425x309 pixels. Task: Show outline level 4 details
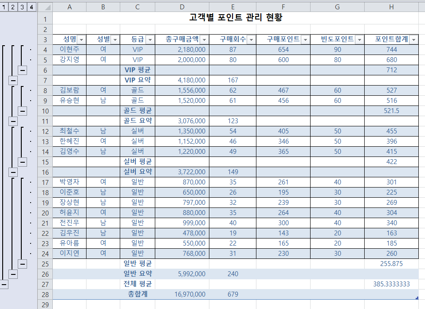(x=31, y=7)
